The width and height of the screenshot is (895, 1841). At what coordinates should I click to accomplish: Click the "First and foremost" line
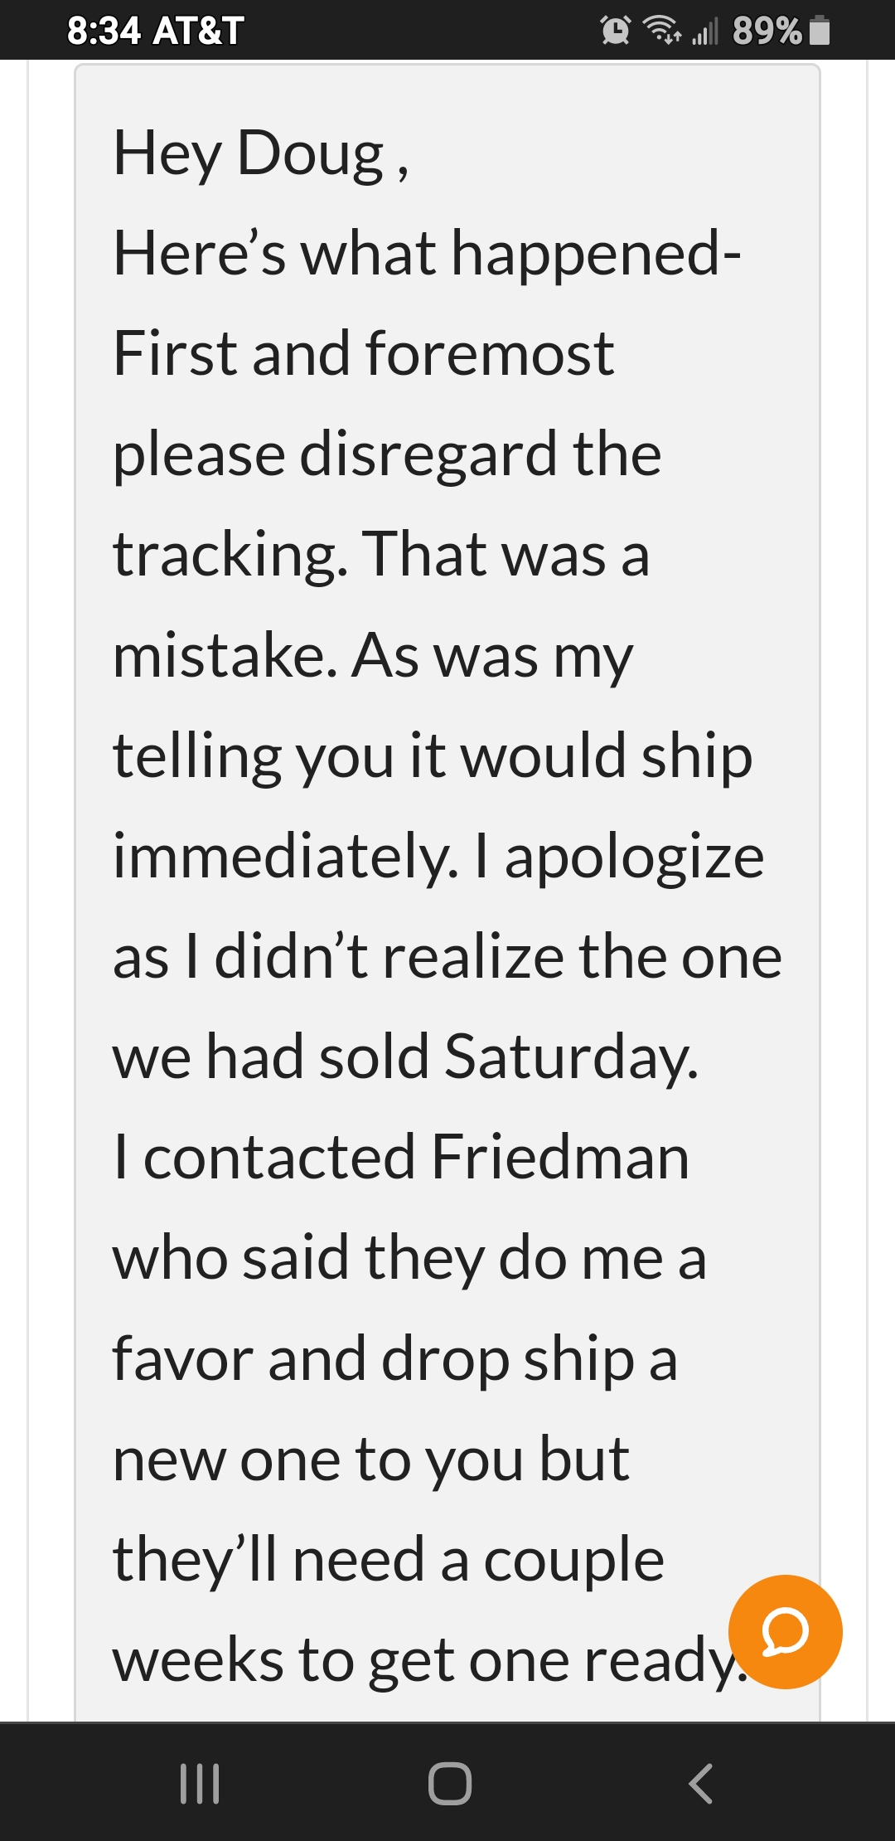[x=364, y=353]
